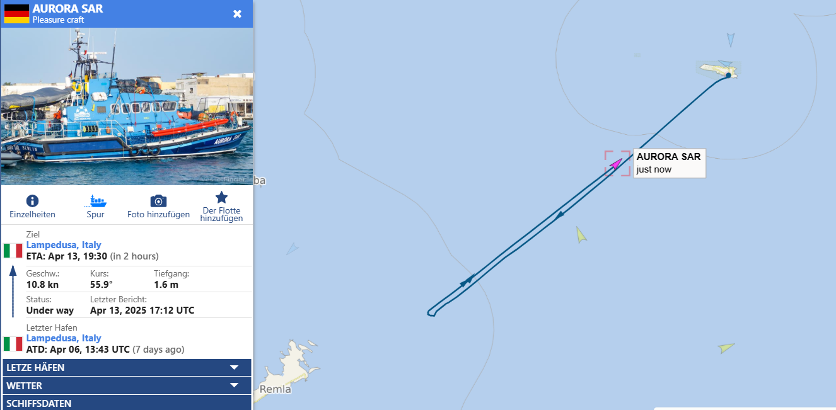Click the AURORA SAR ship photo
This screenshot has height=410, width=836.
tap(127, 106)
